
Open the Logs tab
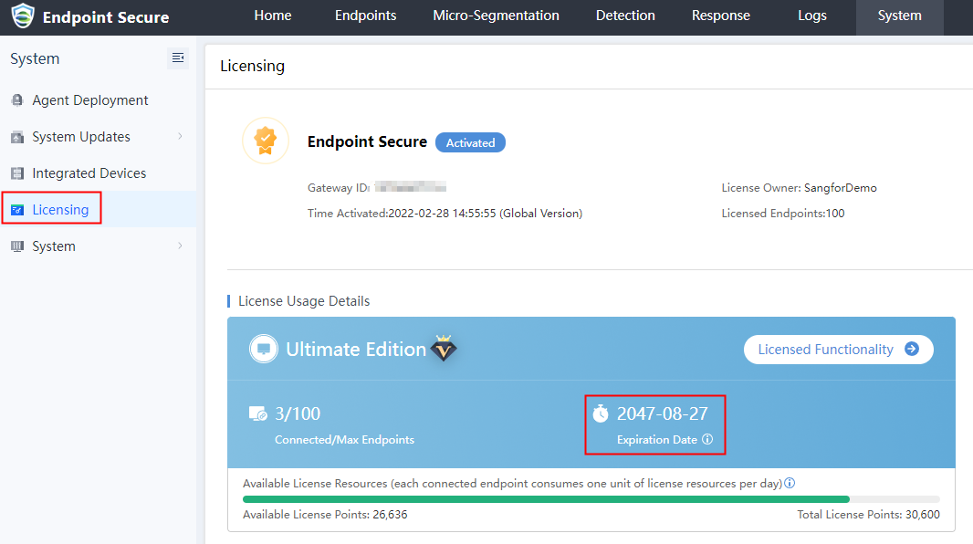pos(811,16)
